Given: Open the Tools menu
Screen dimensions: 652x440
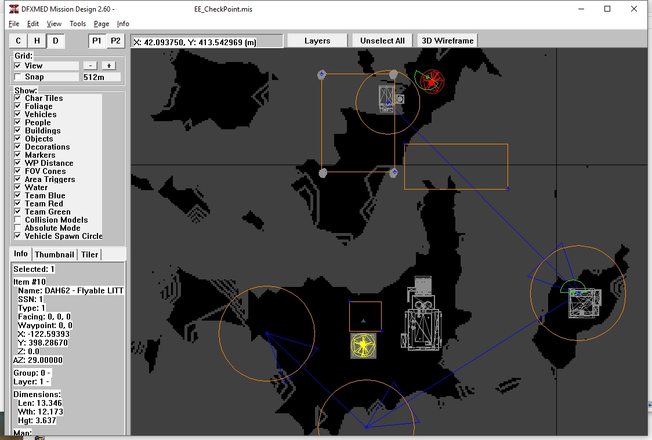Looking at the screenshot, I should tap(77, 24).
